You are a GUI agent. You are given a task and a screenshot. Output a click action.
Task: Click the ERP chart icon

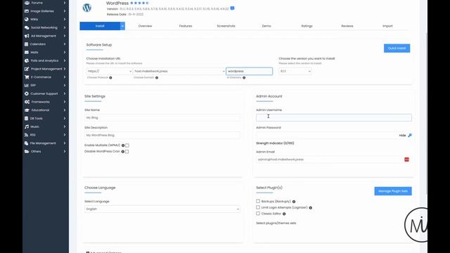(x=27, y=86)
